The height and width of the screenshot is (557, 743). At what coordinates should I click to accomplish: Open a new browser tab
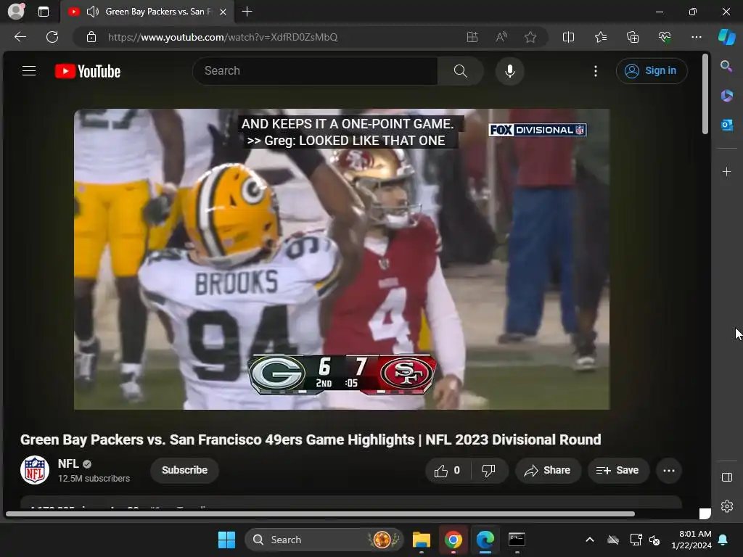pyautogui.click(x=247, y=12)
